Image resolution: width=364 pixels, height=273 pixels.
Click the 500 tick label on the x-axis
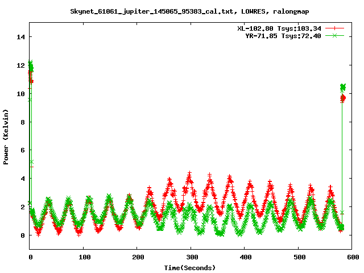298,257
